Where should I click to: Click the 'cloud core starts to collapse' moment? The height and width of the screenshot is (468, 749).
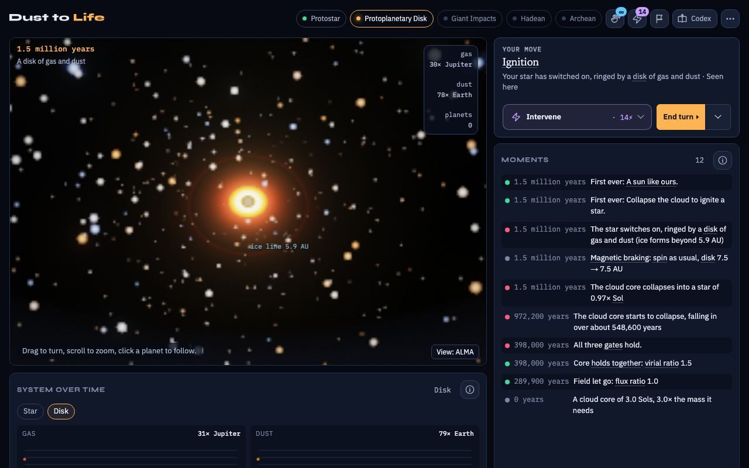(x=617, y=322)
